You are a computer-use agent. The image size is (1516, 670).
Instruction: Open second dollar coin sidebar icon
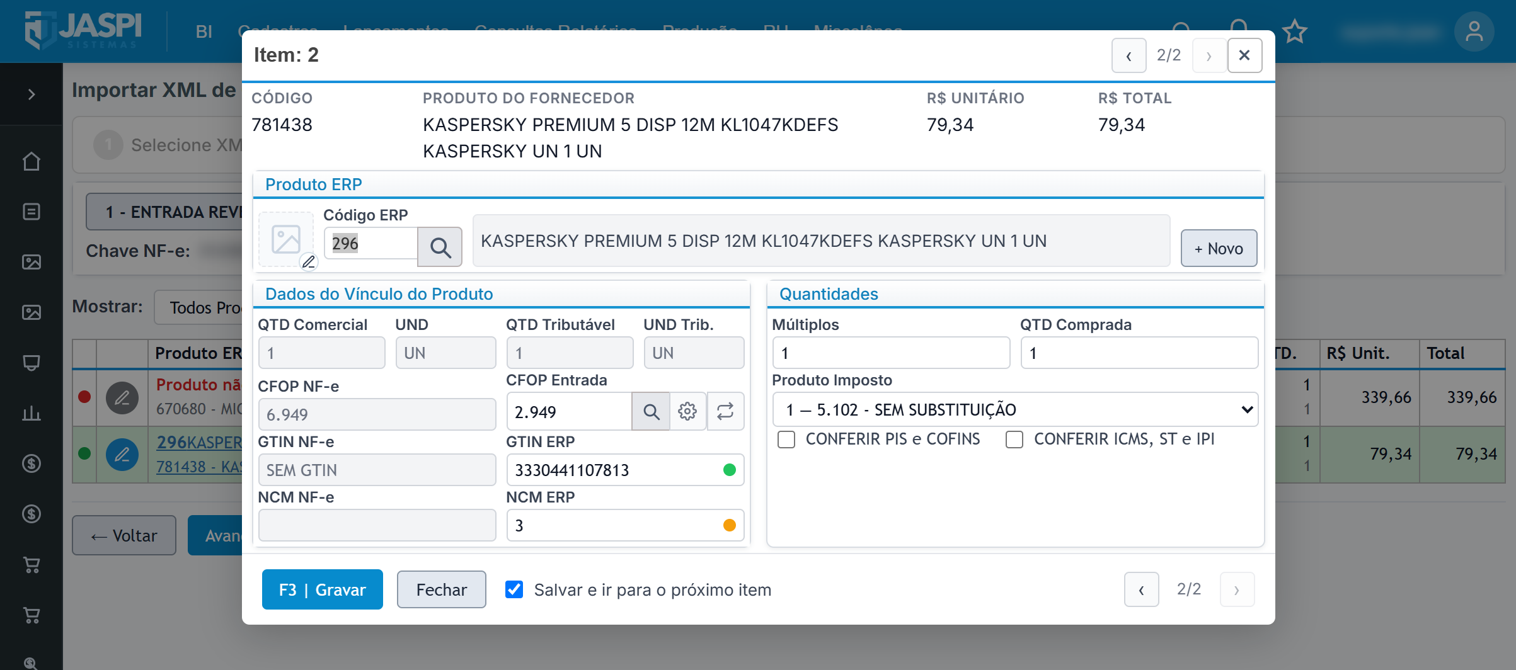click(32, 514)
